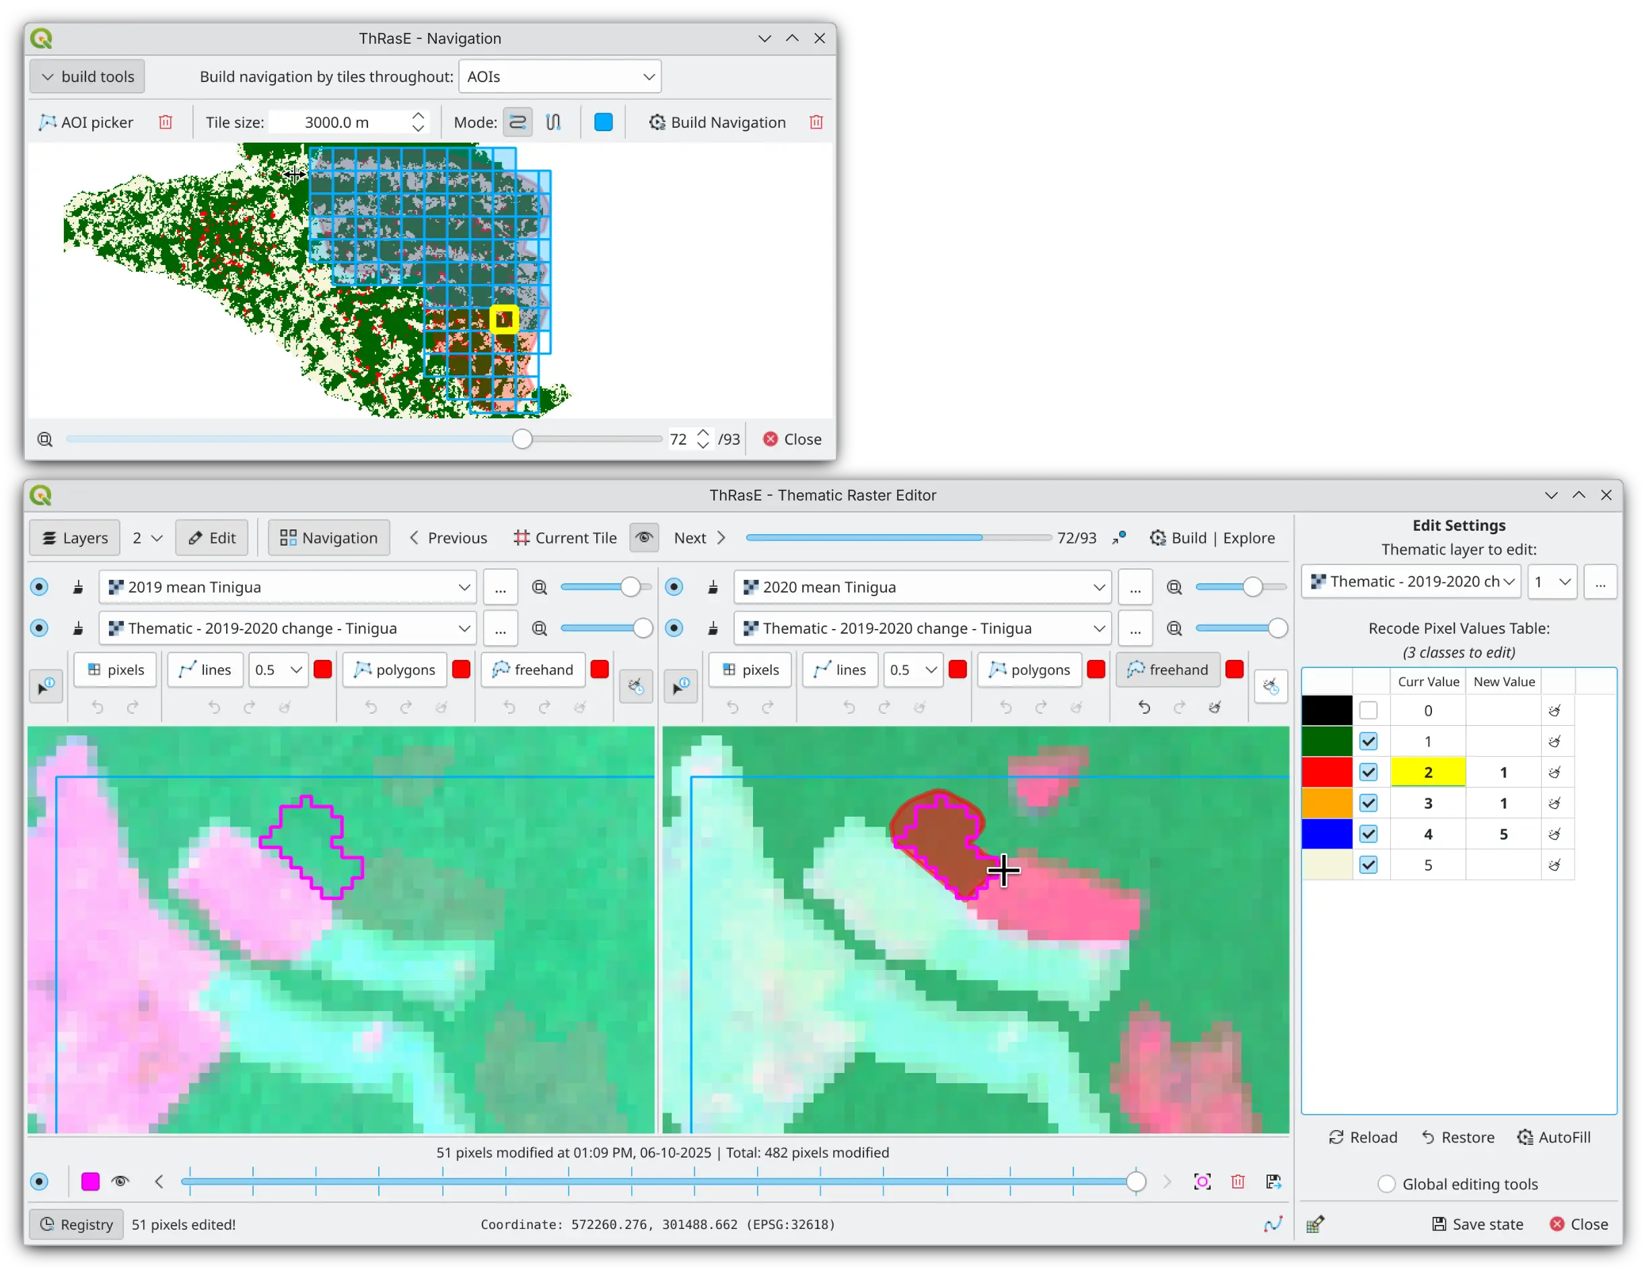Collapse the build tools expander
1646x1268 pixels.
pyautogui.click(x=87, y=77)
